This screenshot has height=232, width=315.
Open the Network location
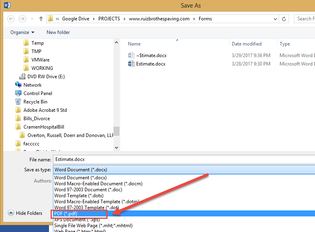click(x=32, y=85)
